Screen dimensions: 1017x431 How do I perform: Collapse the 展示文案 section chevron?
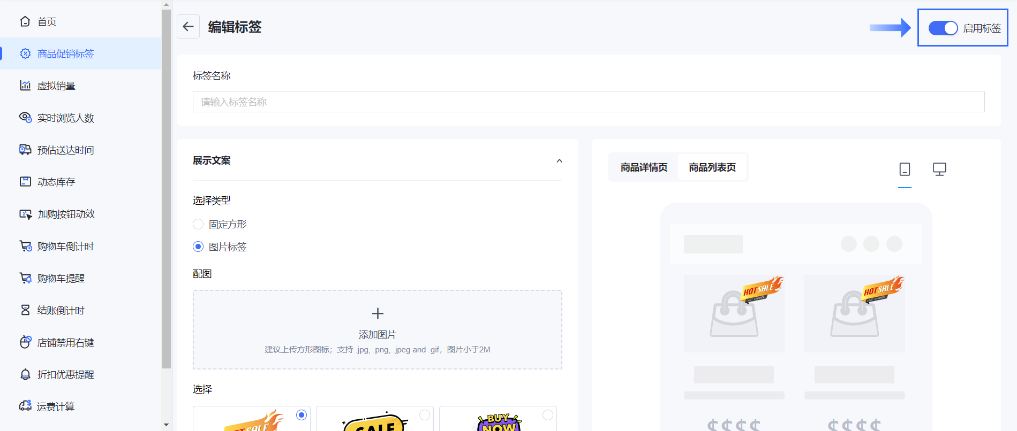[559, 161]
